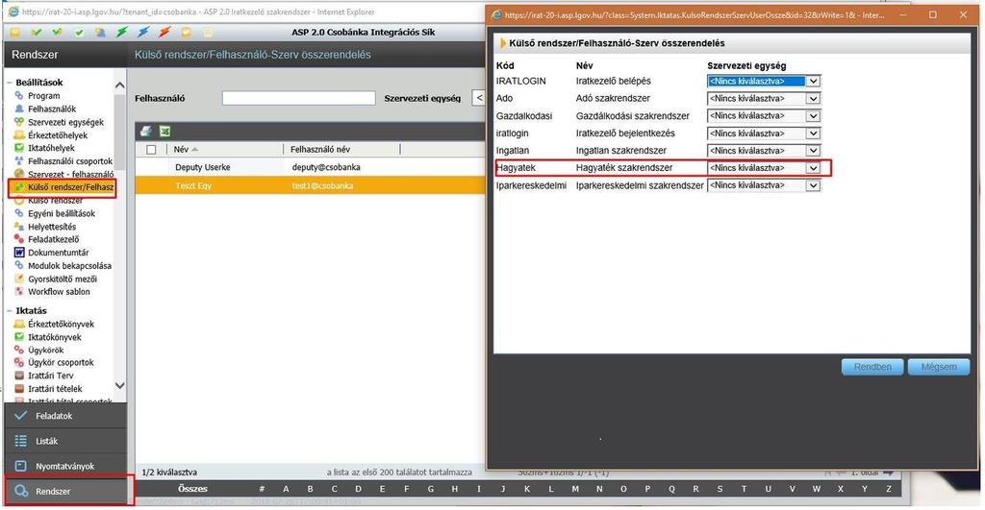This screenshot has height=510, width=985.
Task: Open Program settings in sidebar
Action: click(x=44, y=96)
